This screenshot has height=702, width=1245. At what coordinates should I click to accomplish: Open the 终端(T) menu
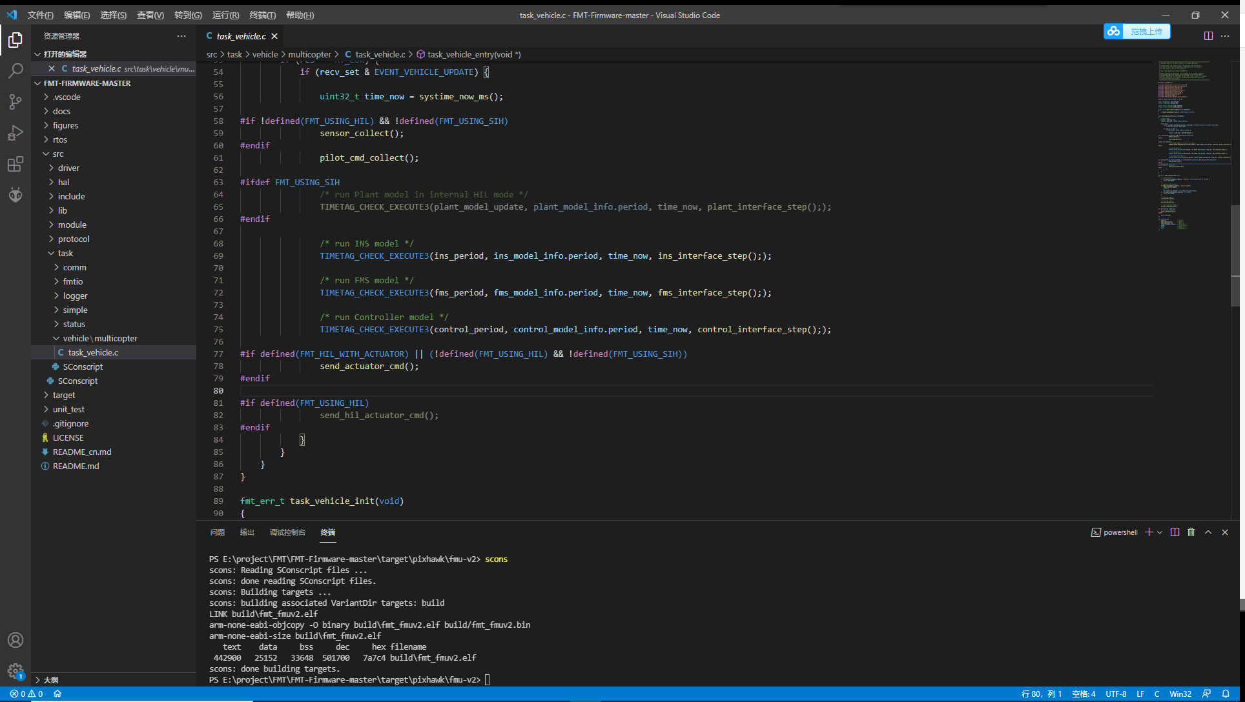coord(262,15)
